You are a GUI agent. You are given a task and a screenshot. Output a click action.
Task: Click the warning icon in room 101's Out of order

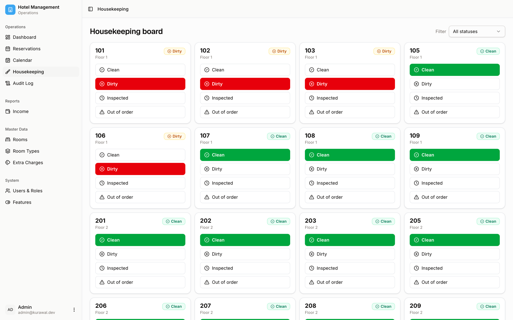pyautogui.click(x=102, y=112)
